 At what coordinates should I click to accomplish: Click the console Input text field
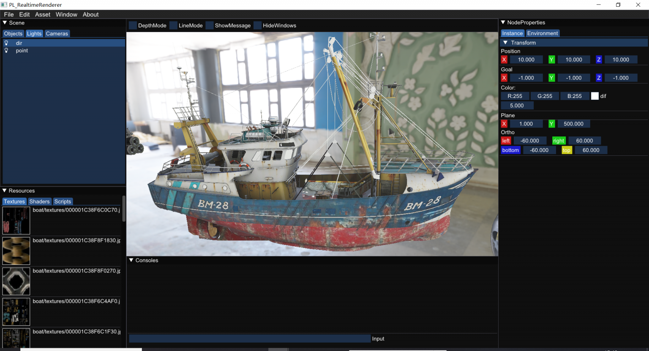click(x=249, y=338)
